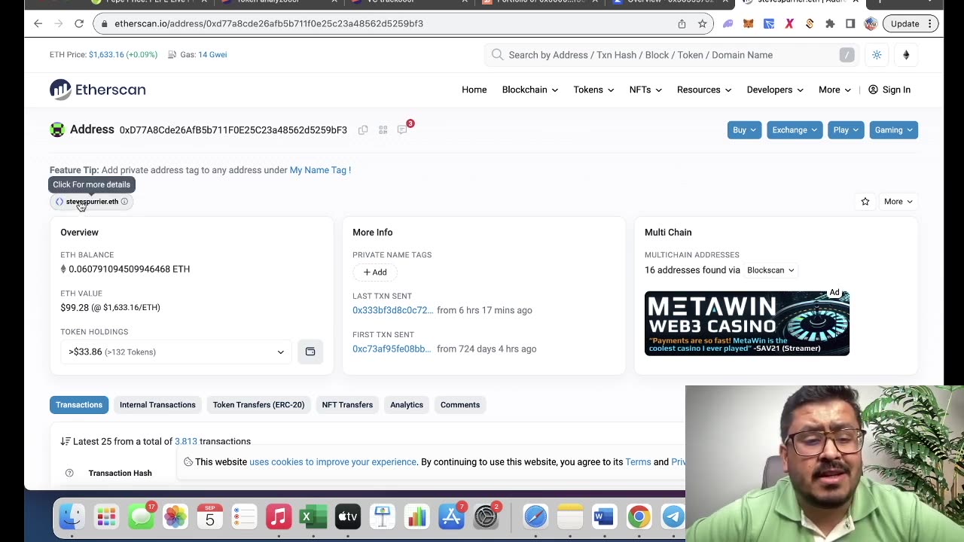Open Photos from the Dock
Screen dimensions: 964x542
(175, 516)
